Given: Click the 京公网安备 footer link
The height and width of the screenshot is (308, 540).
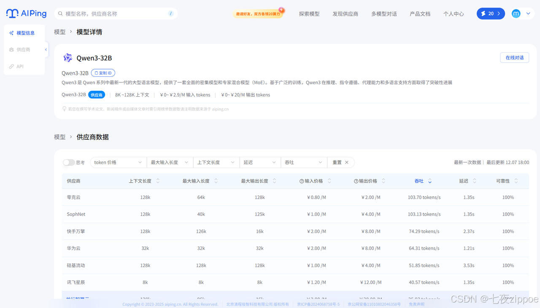Looking at the screenshot, I should [x=374, y=304].
